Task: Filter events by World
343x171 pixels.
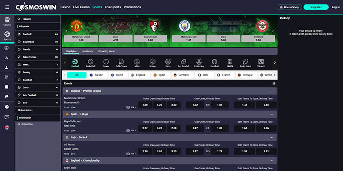Action: [x=118, y=75]
